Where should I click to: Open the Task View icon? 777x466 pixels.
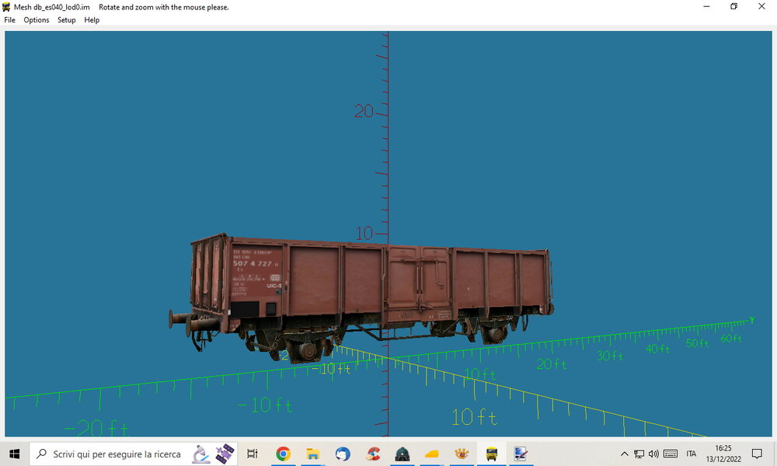(x=253, y=454)
